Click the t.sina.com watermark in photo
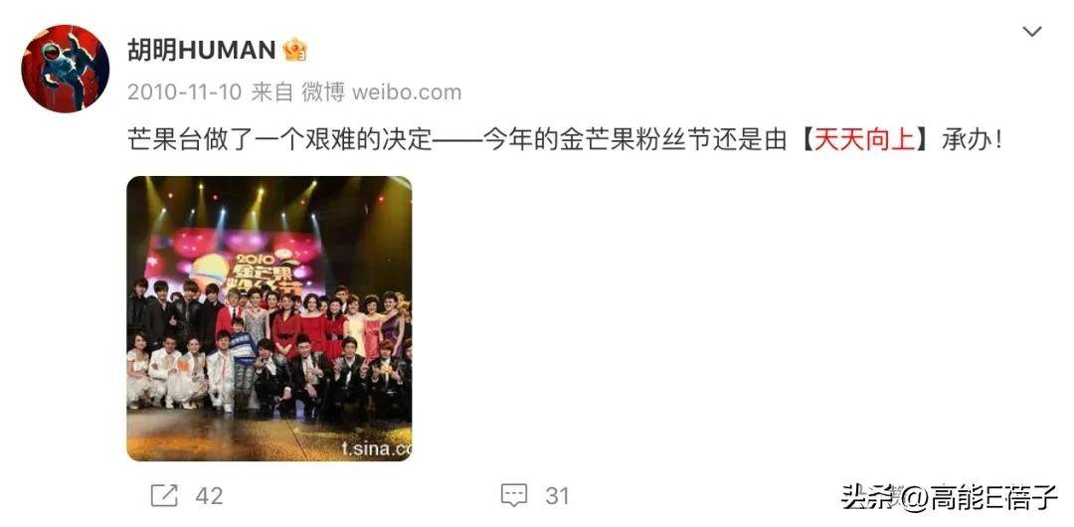Image resolution: width=1074 pixels, height=527 pixels. point(376,448)
